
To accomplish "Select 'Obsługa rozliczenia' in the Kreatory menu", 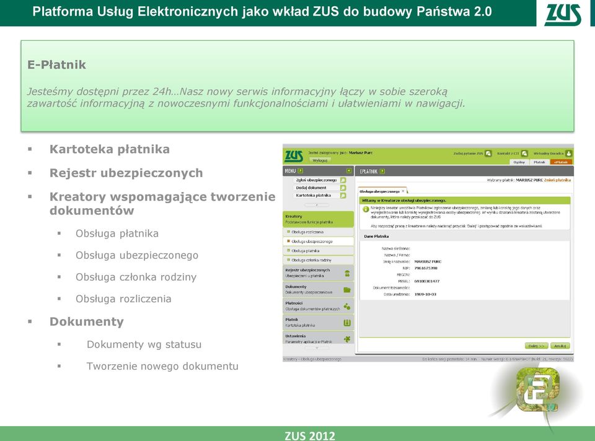I will click(319, 232).
